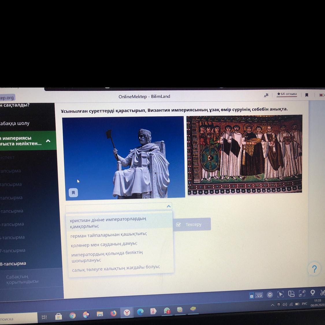This screenshot has height=325, width=325.
Task: Open Task View on the taskbar
Action: (x=44, y=317)
